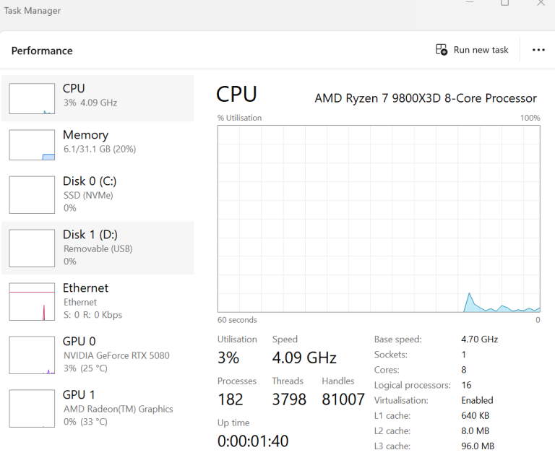This screenshot has height=463, width=555.
Task: Select the CPU mini graph thumbnail
Action: (32, 99)
